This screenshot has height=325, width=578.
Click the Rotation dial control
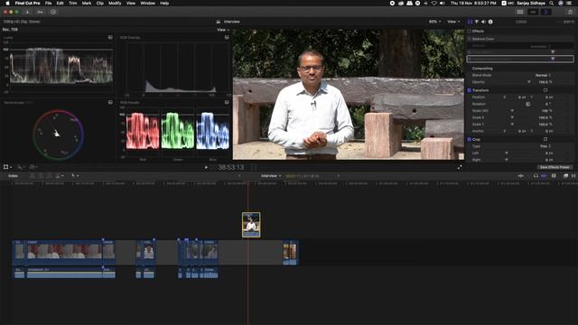(527, 104)
